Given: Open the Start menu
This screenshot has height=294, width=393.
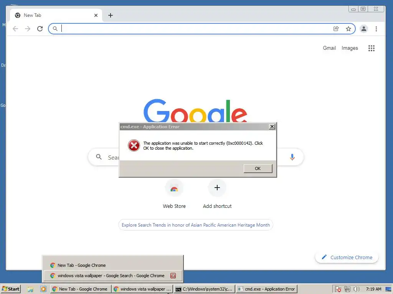Looking at the screenshot, I should 10,289.
